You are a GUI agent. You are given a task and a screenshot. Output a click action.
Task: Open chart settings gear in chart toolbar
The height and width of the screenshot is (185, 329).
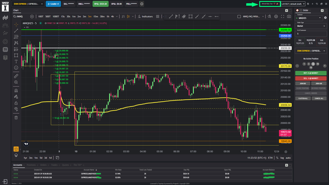(x=276, y=16)
